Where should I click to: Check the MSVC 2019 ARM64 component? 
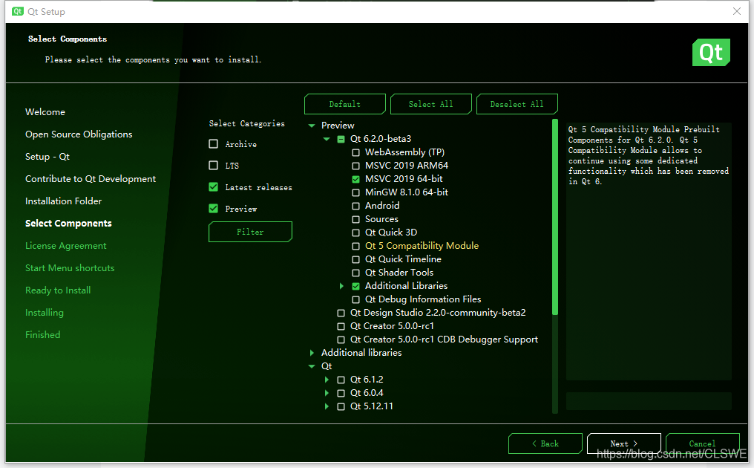point(355,166)
